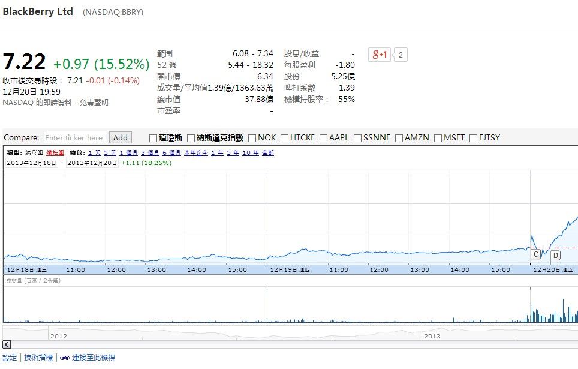Click the 12月19日 date label on chart axis
This screenshot has width=578, height=369.
coord(290,270)
